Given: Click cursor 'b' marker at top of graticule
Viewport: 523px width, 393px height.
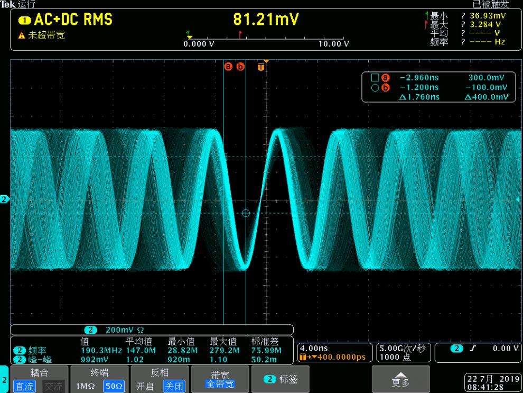Looking at the screenshot, I should (x=240, y=67).
